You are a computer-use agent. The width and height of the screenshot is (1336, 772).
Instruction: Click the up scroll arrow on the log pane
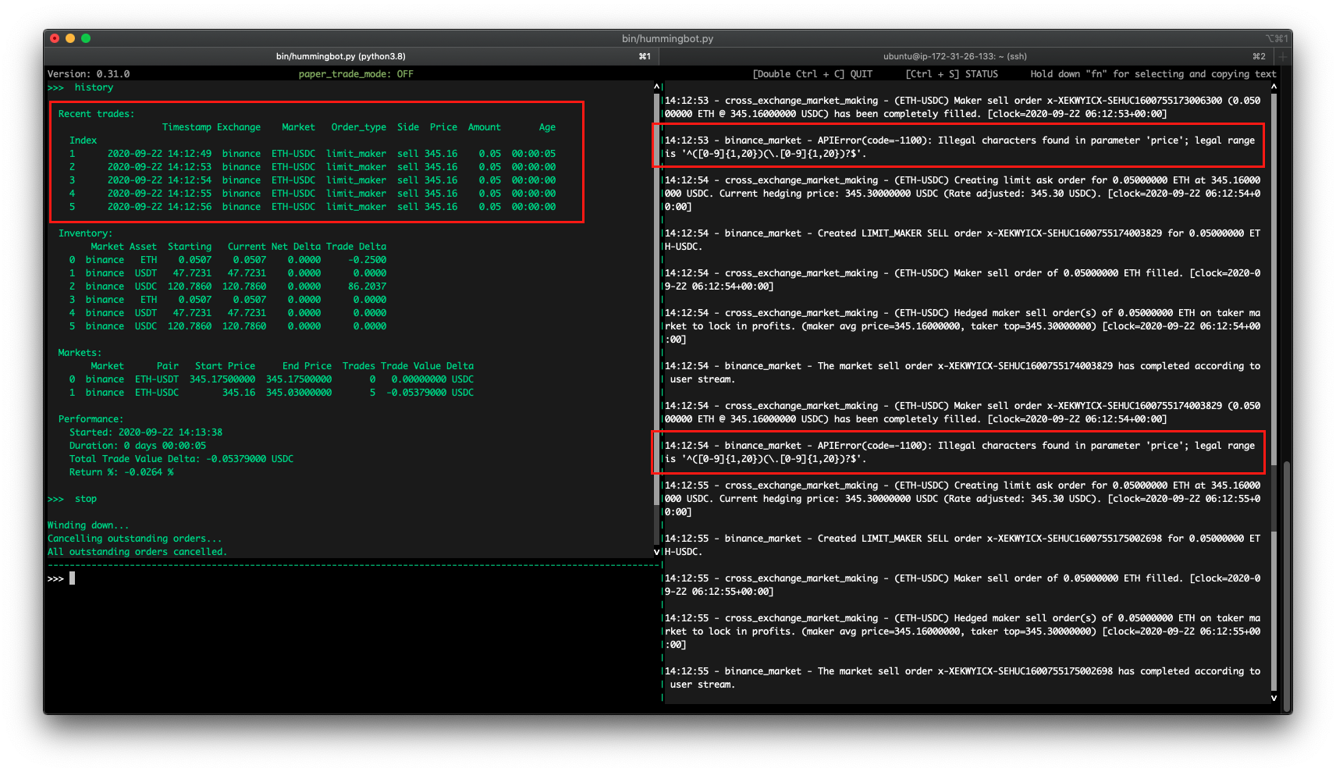tap(1274, 87)
